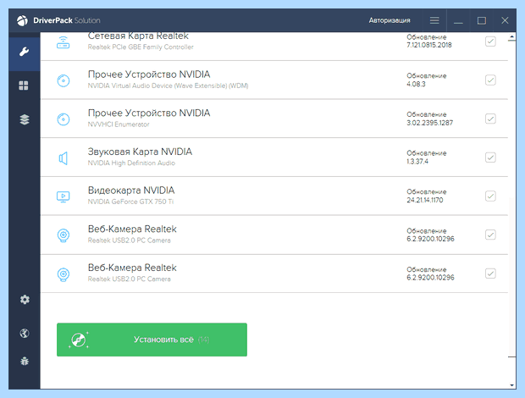Click disc icon of NVIDIA Virtual Audio Device
Viewport: 525px width, 398px height.
(x=64, y=80)
